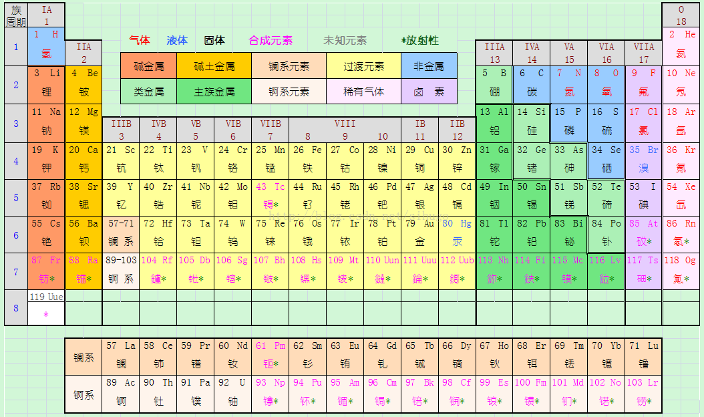Image resolution: width=704 pixels, height=417 pixels.
Task: Click the 镧系元素 legend swatch
Action: 289,66
